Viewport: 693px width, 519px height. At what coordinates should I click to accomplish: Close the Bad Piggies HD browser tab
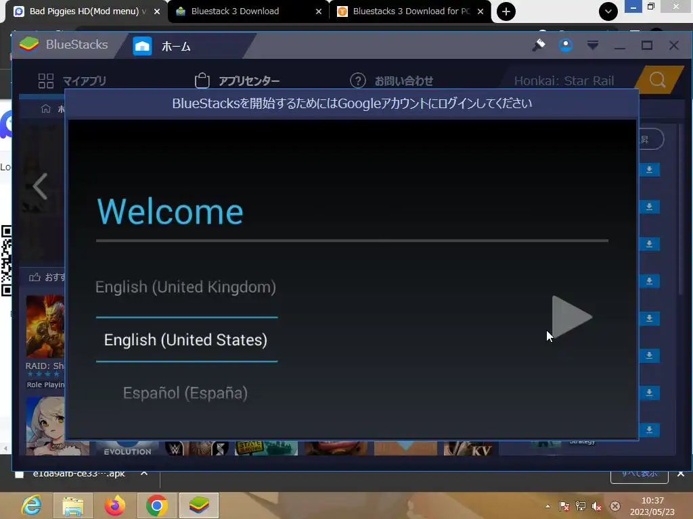(157, 11)
